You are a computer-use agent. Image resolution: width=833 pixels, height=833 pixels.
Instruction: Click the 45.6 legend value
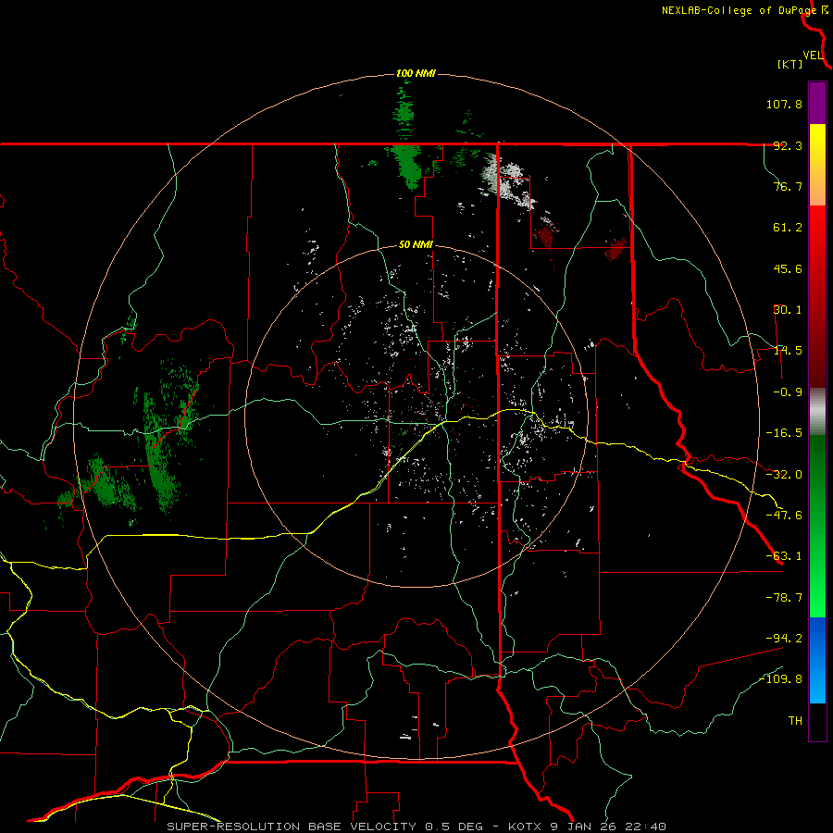[x=788, y=268]
